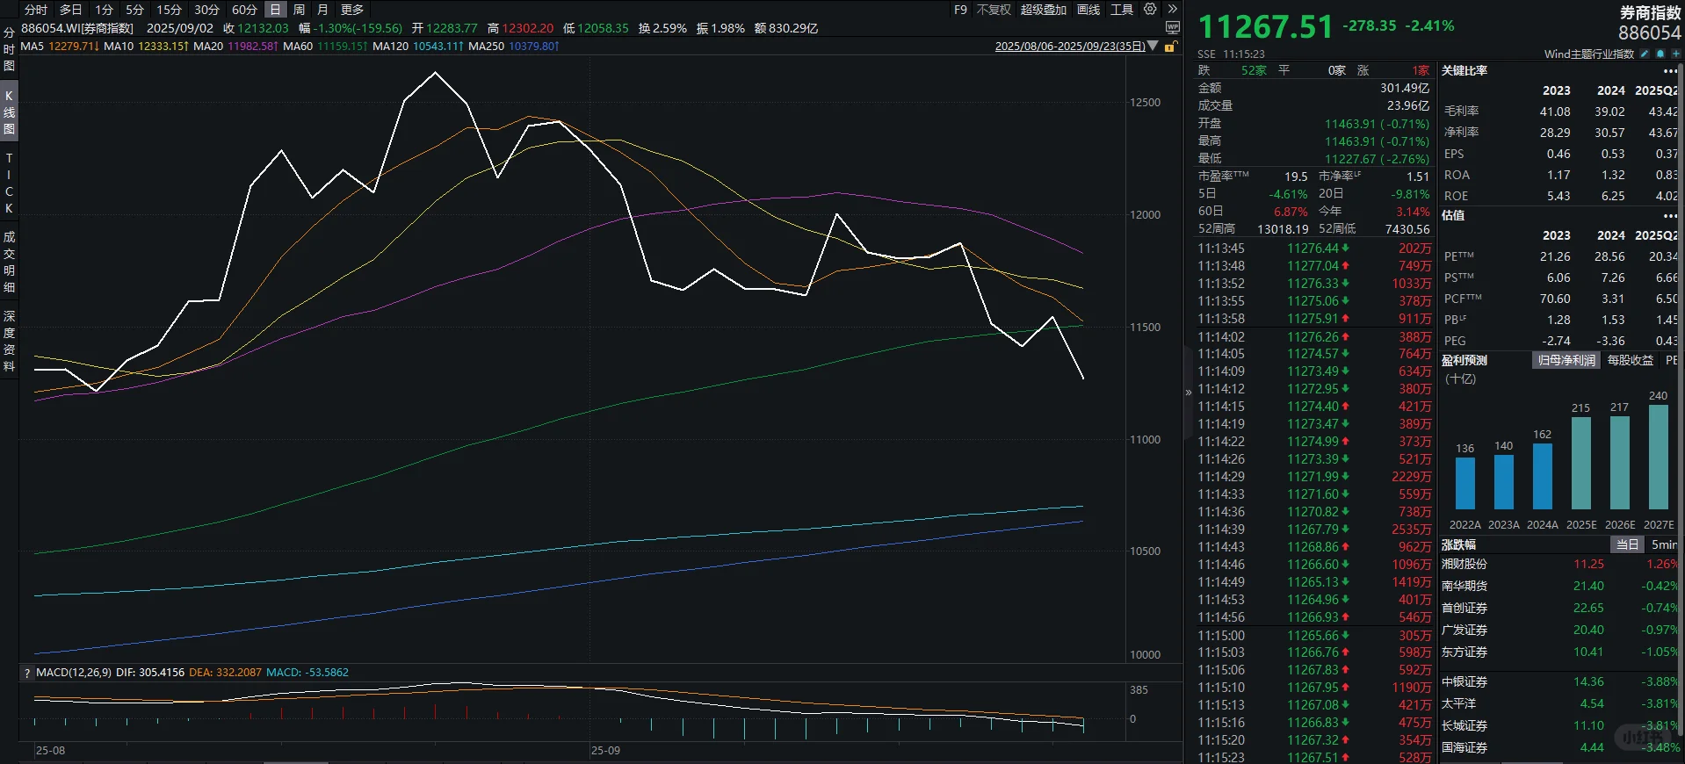Open chart settings gear icon
The width and height of the screenshot is (1685, 764).
pyautogui.click(x=1150, y=10)
